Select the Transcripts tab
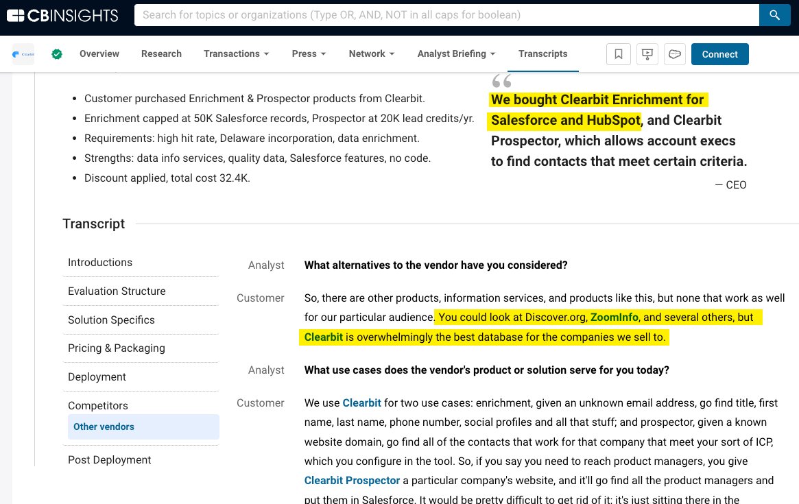The width and height of the screenshot is (799, 504). click(542, 53)
